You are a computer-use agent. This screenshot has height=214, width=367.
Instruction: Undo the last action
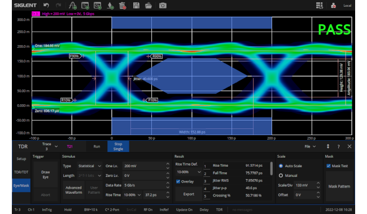click(x=46, y=5)
